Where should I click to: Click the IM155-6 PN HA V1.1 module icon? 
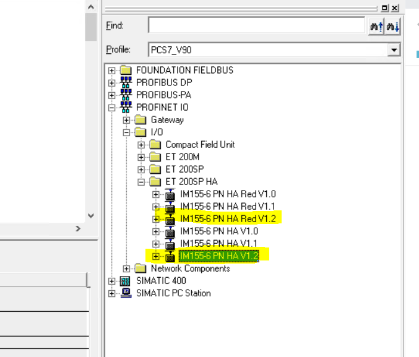(170, 244)
